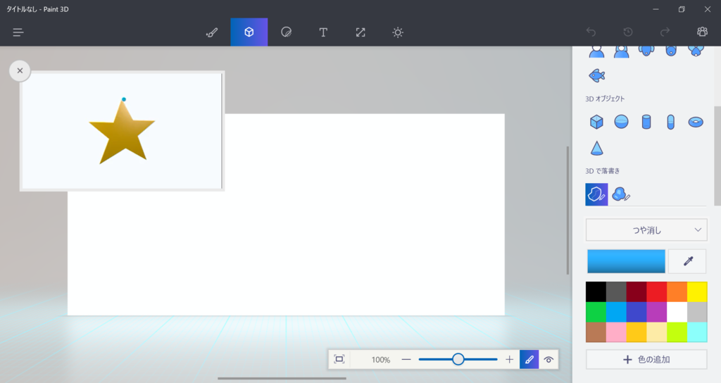The width and height of the screenshot is (721, 383).
Task: Pick the purple palette color
Action: pos(656,312)
